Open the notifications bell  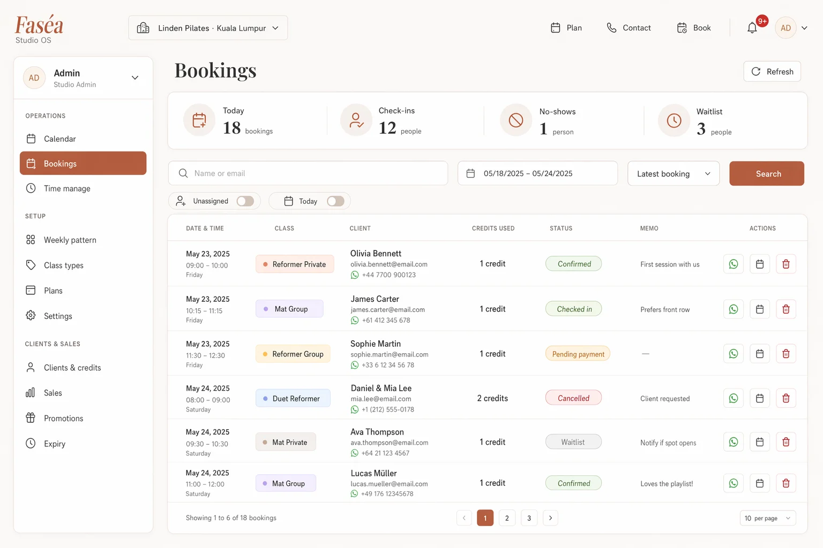pos(752,28)
